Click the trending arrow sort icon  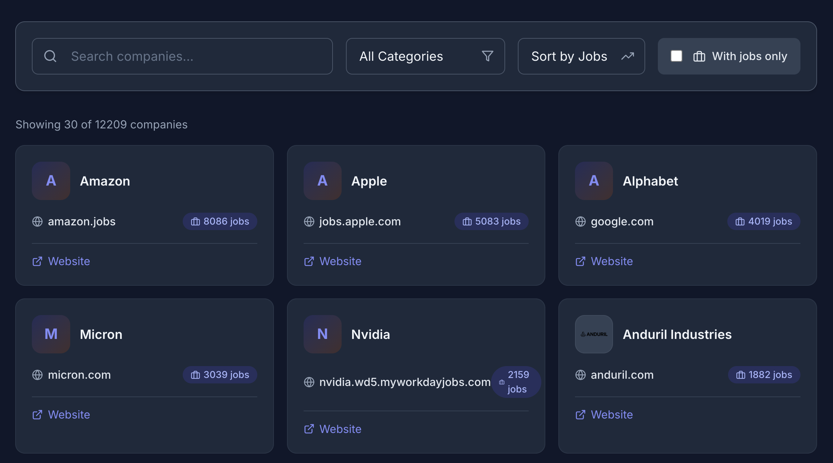[x=628, y=56]
